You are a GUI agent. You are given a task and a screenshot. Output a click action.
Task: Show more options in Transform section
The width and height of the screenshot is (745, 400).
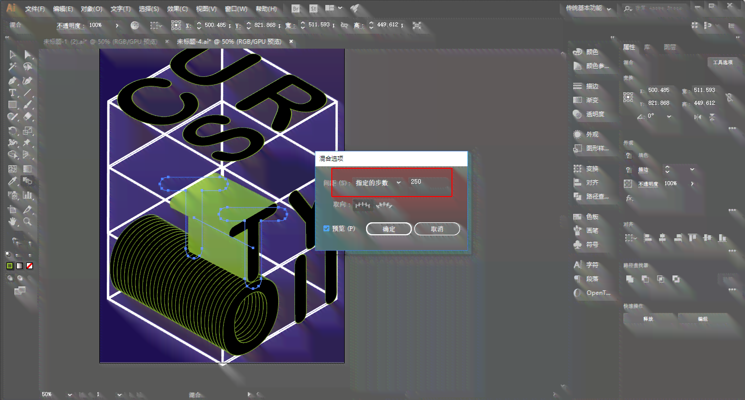coord(731,128)
